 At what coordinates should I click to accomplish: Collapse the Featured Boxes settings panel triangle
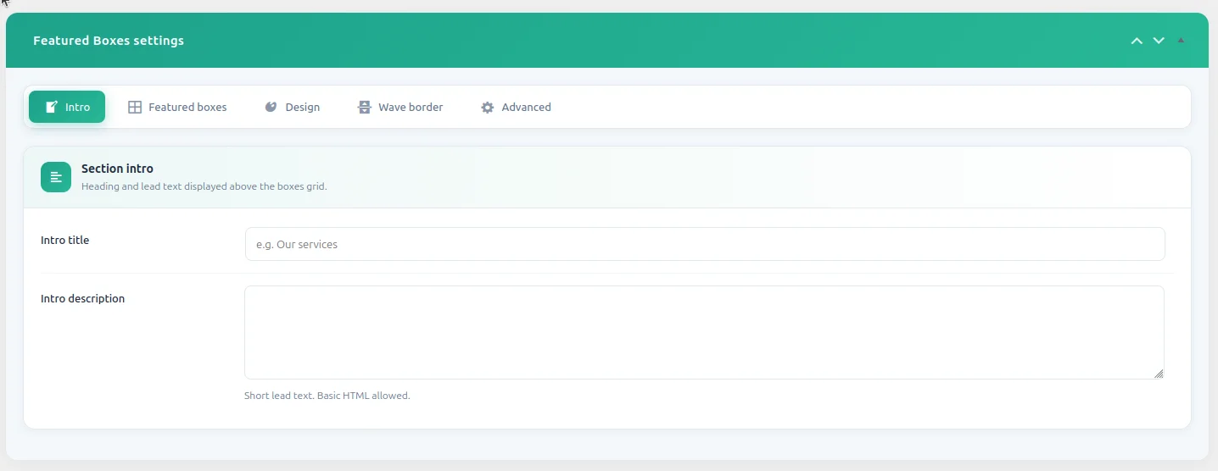click(1181, 40)
